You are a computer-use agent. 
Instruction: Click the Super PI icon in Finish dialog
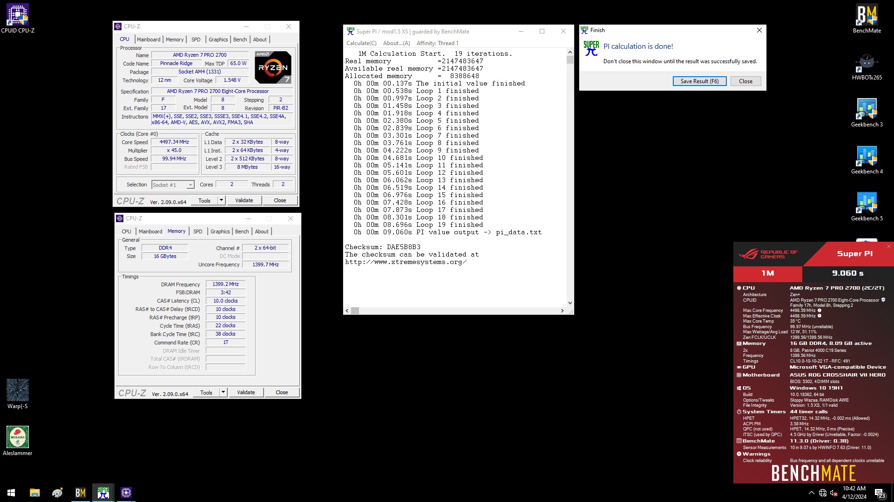pyautogui.click(x=591, y=48)
